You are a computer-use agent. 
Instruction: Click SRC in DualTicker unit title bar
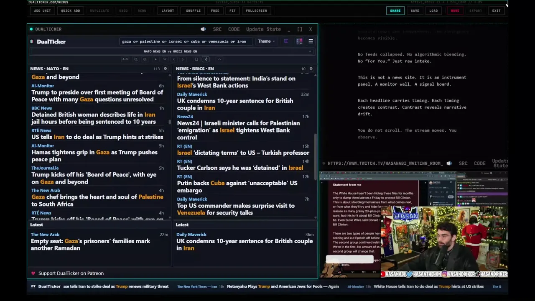tap(217, 29)
